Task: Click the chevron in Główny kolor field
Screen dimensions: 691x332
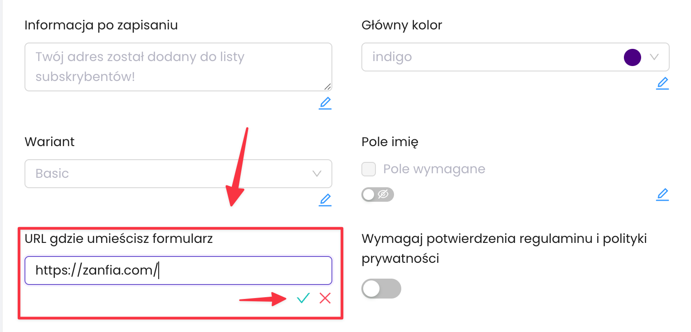Action: pyautogui.click(x=654, y=57)
